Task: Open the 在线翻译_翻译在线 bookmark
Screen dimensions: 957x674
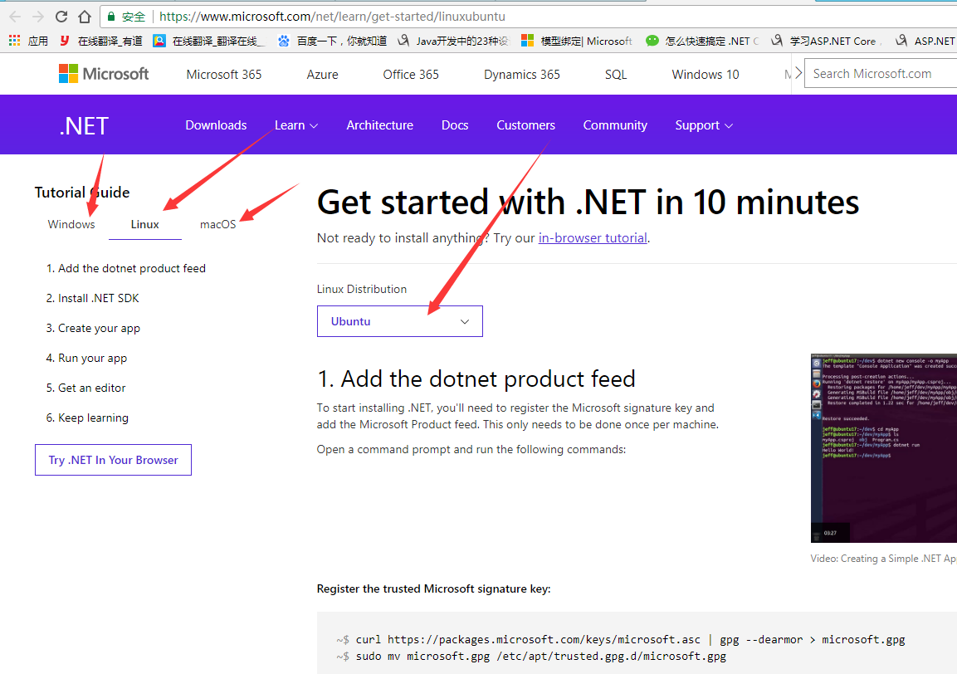Action: click(209, 41)
